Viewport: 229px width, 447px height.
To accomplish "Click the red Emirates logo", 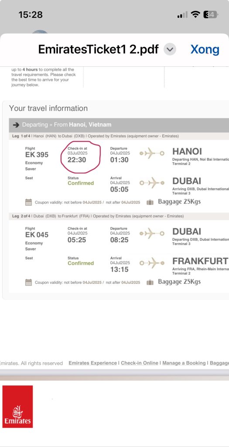I will [17, 406].
